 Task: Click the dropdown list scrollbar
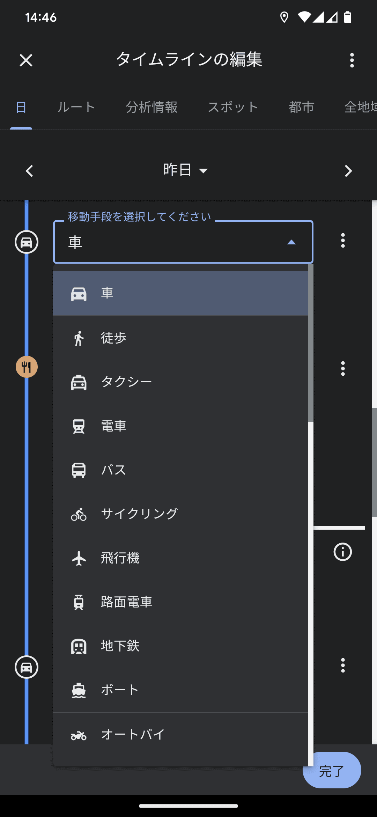point(311,343)
